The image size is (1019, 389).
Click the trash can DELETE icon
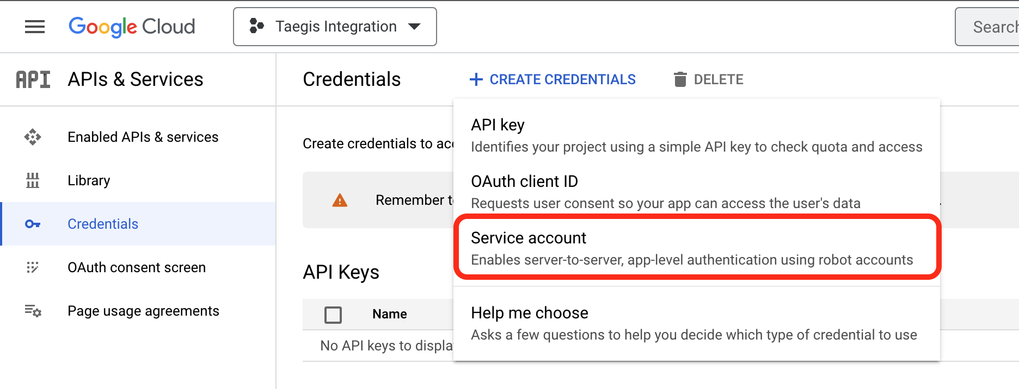click(x=680, y=79)
